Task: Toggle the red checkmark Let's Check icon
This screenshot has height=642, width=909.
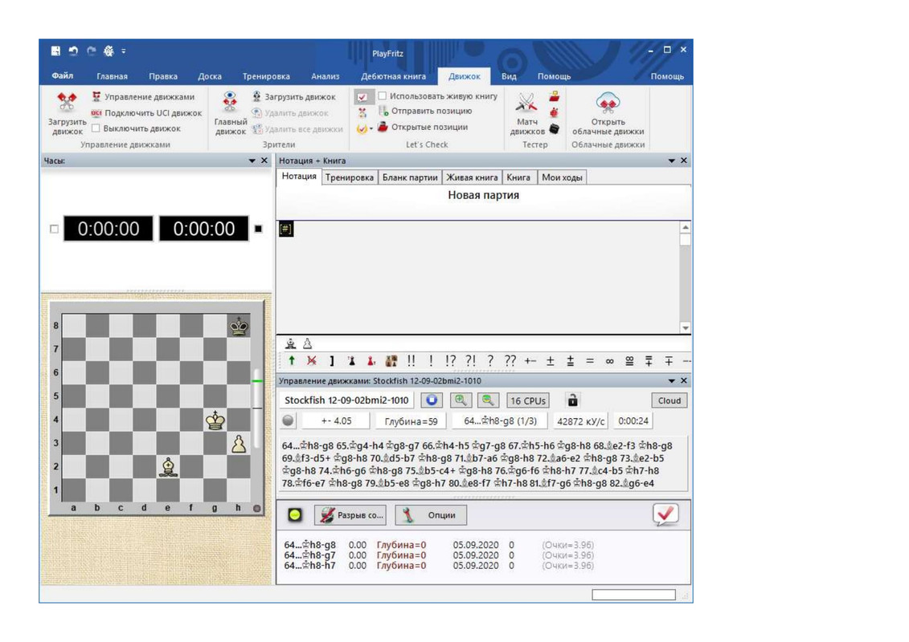Action: 362,97
